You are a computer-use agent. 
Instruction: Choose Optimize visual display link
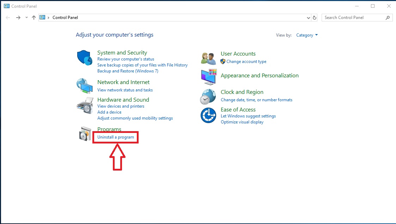(242, 122)
